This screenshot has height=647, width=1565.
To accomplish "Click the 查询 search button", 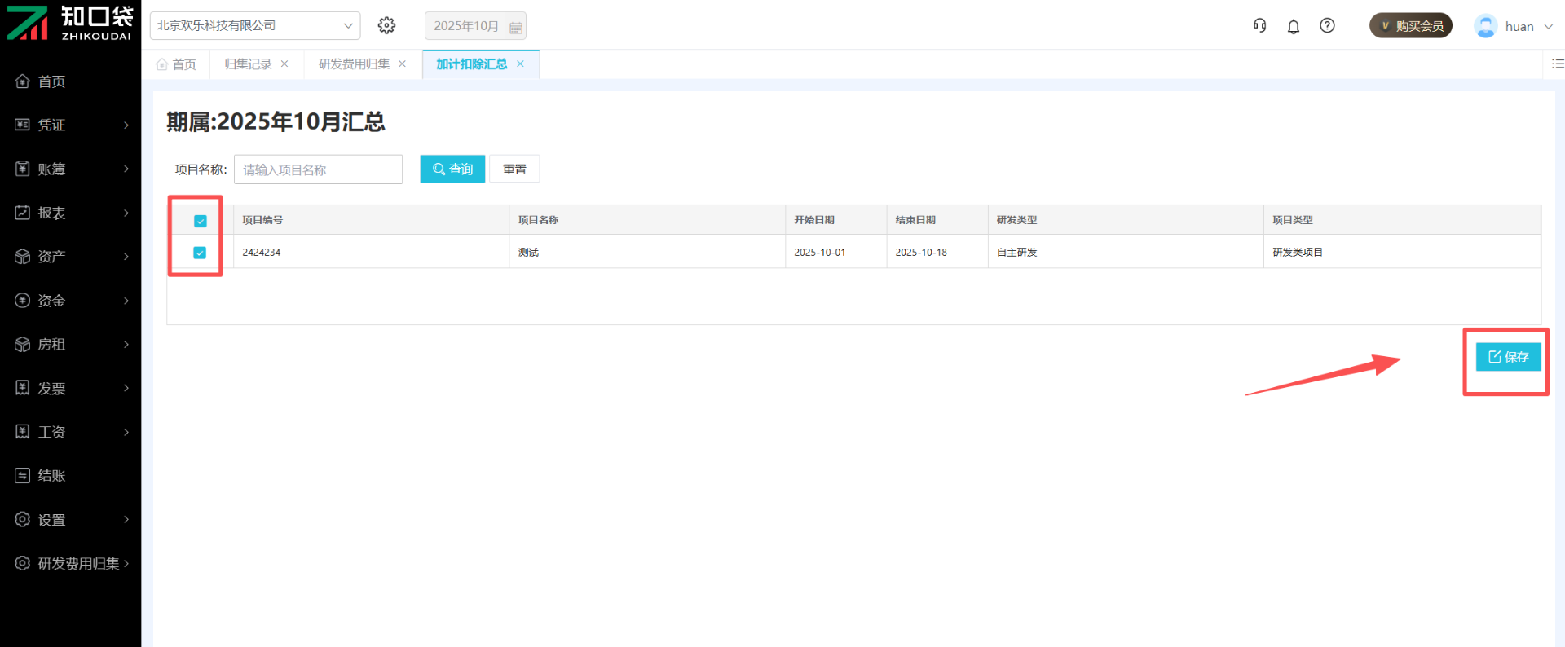I will (452, 169).
